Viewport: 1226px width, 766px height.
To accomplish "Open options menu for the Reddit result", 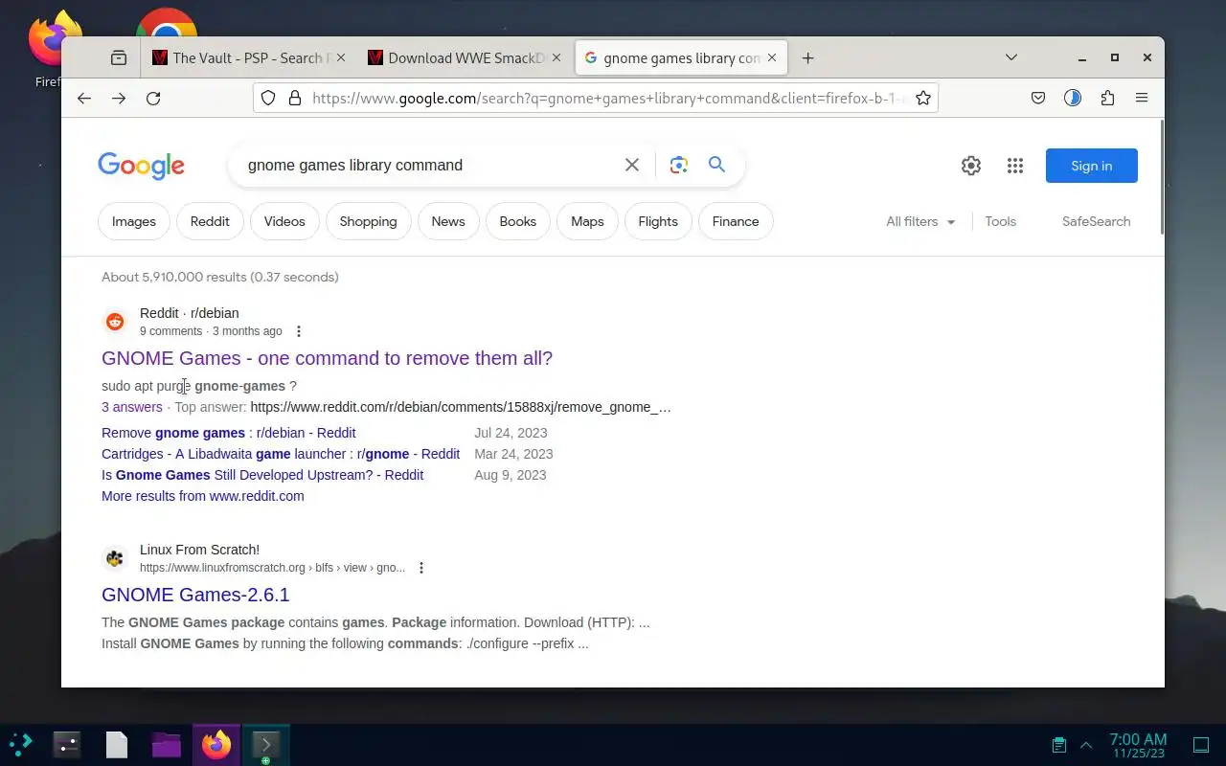I will [299, 331].
